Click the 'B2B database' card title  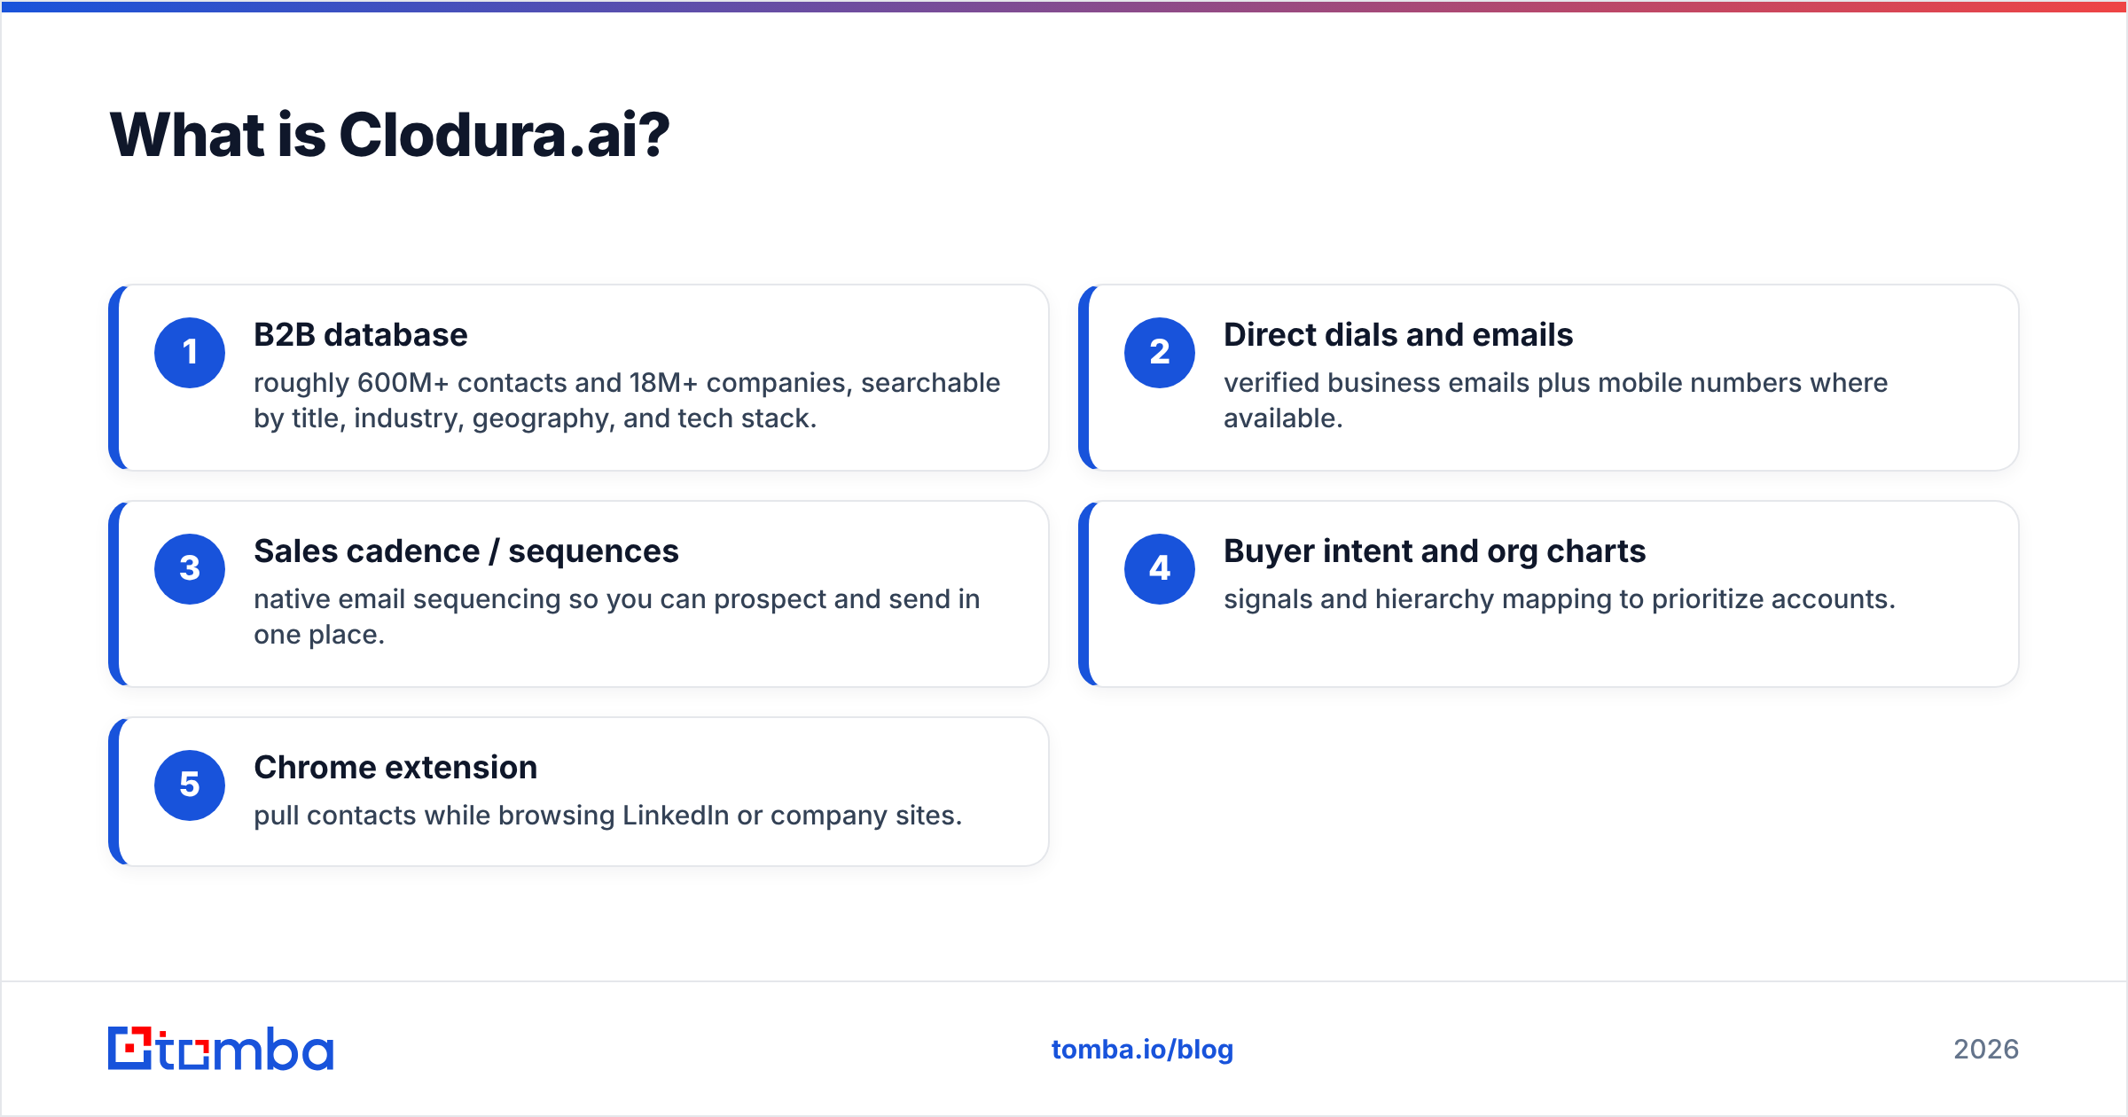click(x=360, y=335)
